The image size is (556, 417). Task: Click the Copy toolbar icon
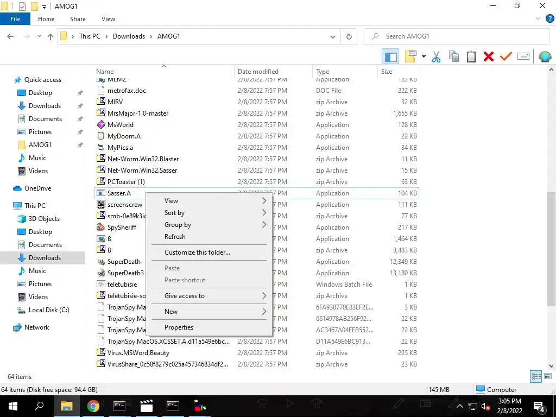tap(454, 56)
